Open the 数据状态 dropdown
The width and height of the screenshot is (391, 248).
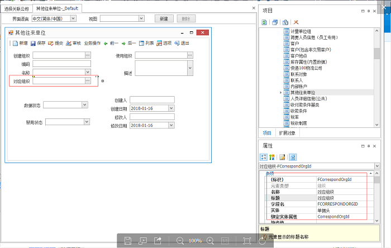[84, 104]
